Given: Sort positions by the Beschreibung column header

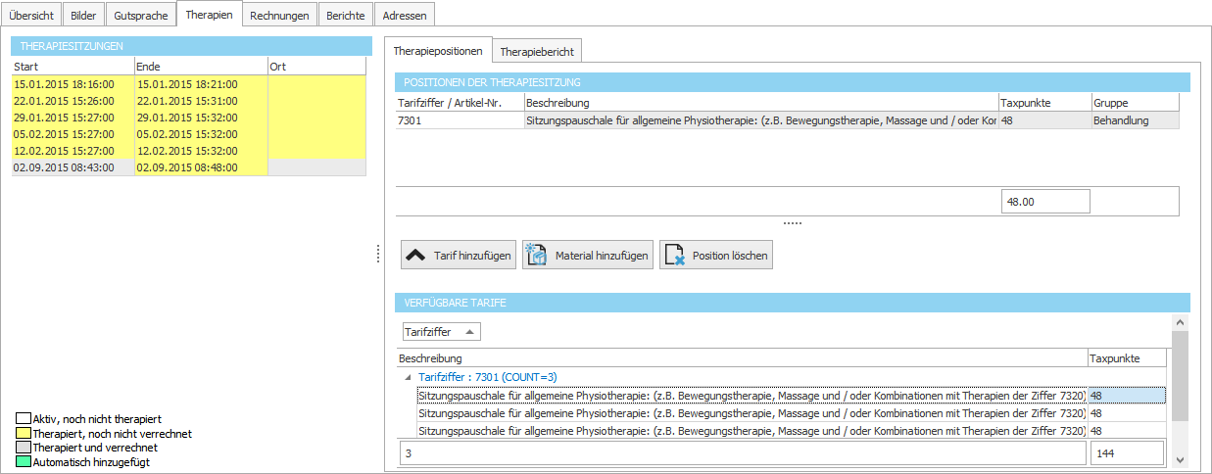Looking at the screenshot, I should click(759, 103).
